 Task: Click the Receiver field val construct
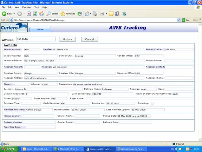click(x=98, y=67)
